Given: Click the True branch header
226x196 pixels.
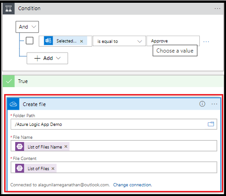Looking at the screenshot, I should click(113, 81).
